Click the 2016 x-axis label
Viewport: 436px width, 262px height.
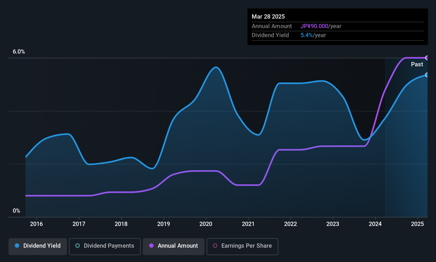pyautogui.click(x=36, y=224)
